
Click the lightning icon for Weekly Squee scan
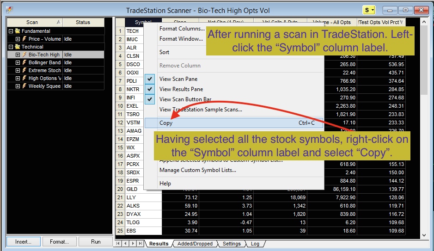point(24,86)
